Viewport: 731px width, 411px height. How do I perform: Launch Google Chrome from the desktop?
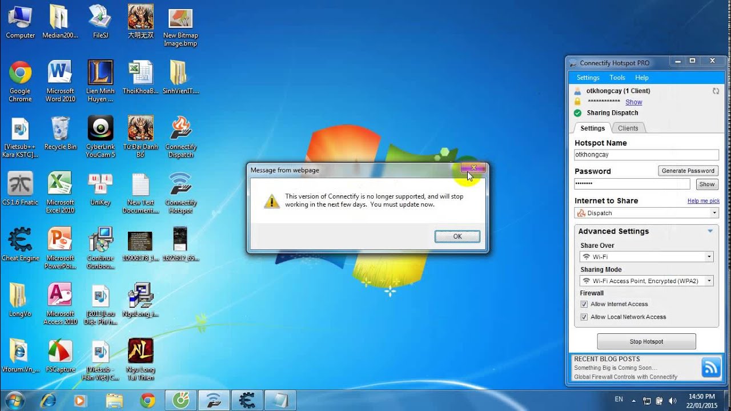21,81
